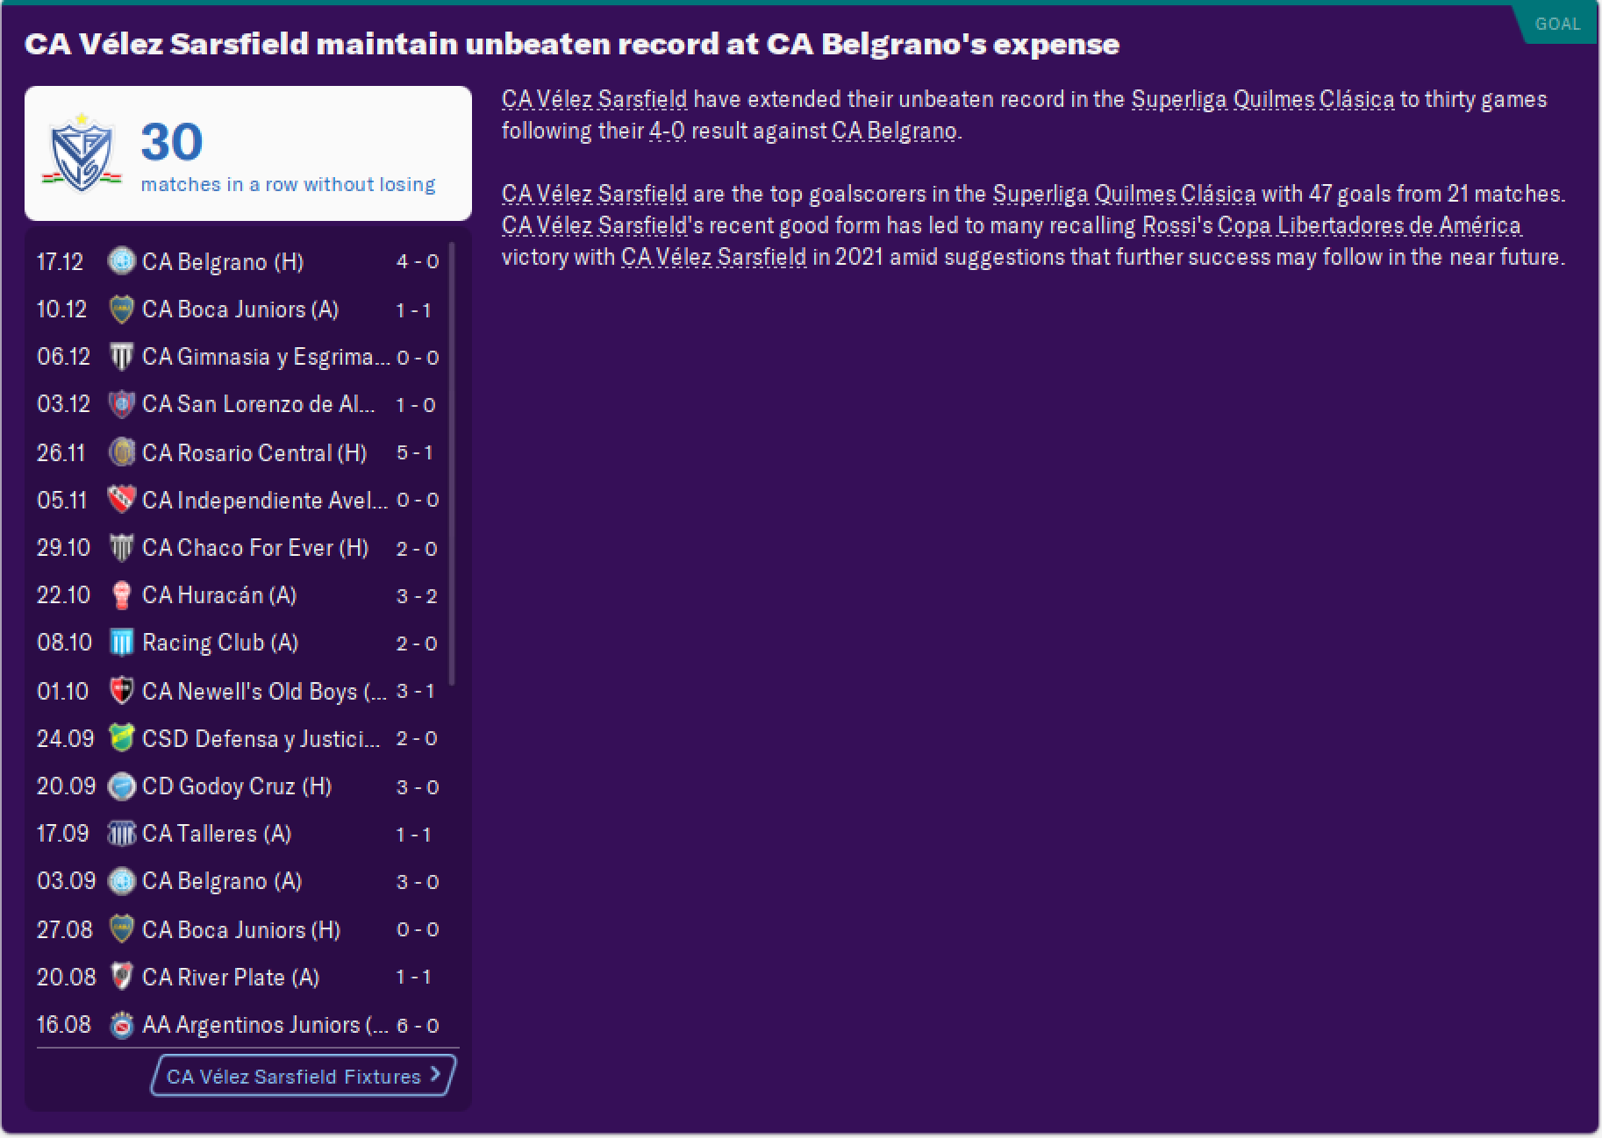Open Superliga Quilmes Clásica link in first paragraph
The height and width of the screenshot is (1138, 1602).
click(1262, 99)
